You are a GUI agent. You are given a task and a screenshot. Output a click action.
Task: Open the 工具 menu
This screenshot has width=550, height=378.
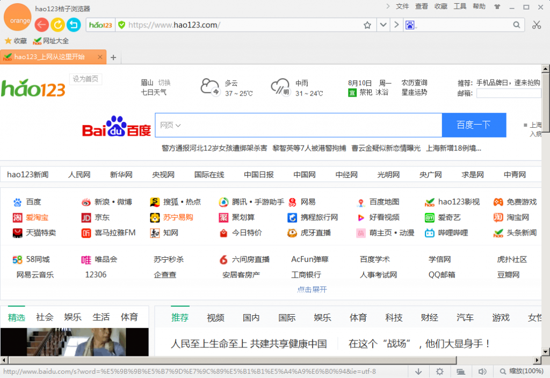tap(460, 6)
